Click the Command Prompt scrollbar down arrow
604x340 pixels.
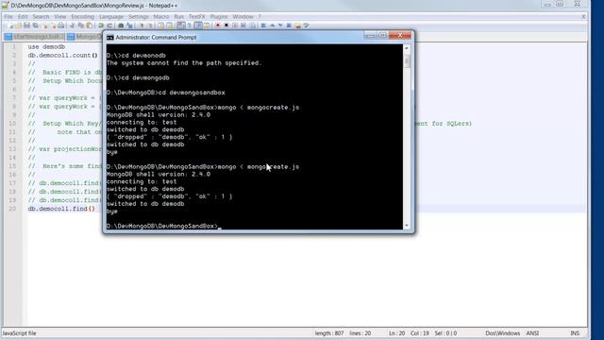(x=407, y=226)
